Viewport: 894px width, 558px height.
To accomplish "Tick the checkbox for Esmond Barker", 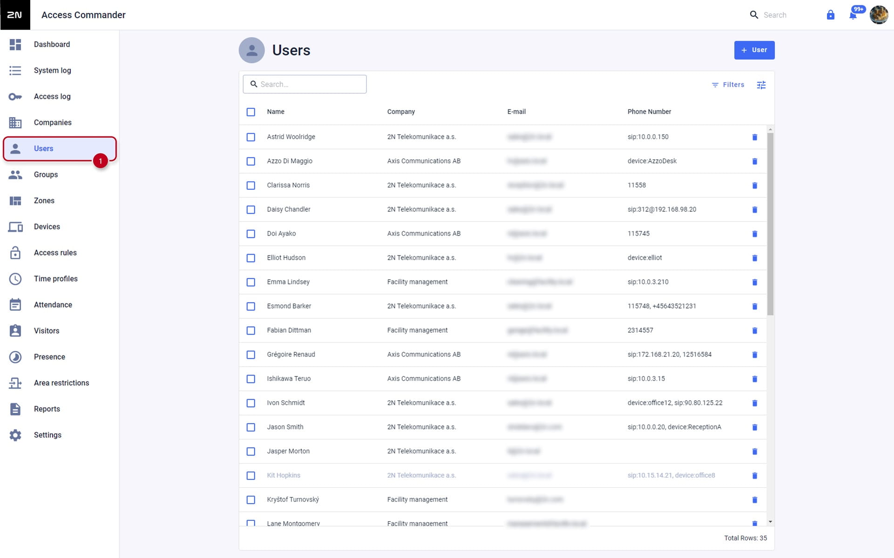I will tap(251, 306).
